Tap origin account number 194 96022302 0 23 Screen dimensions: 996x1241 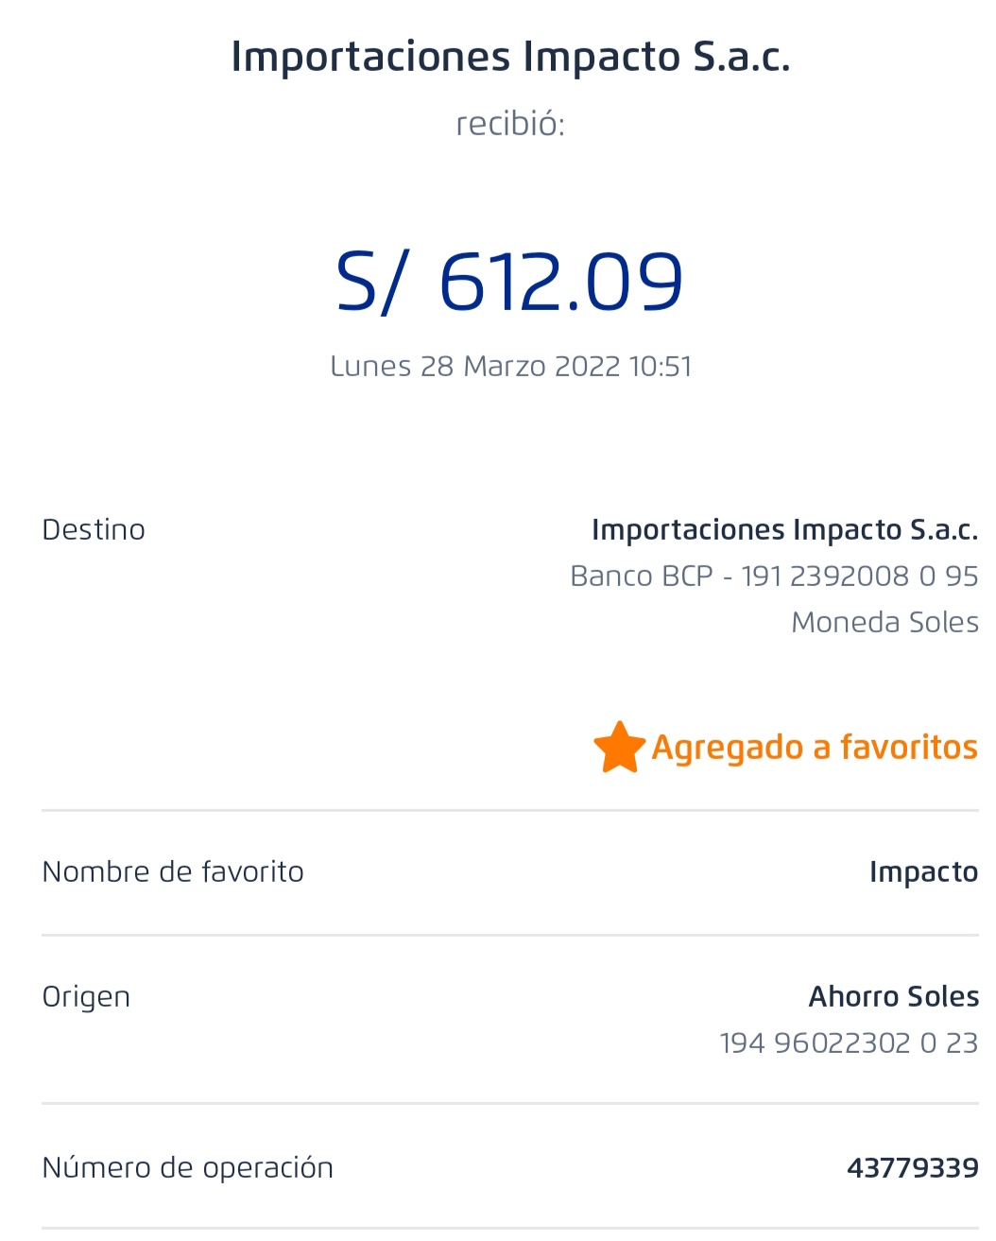(849, 1043)
